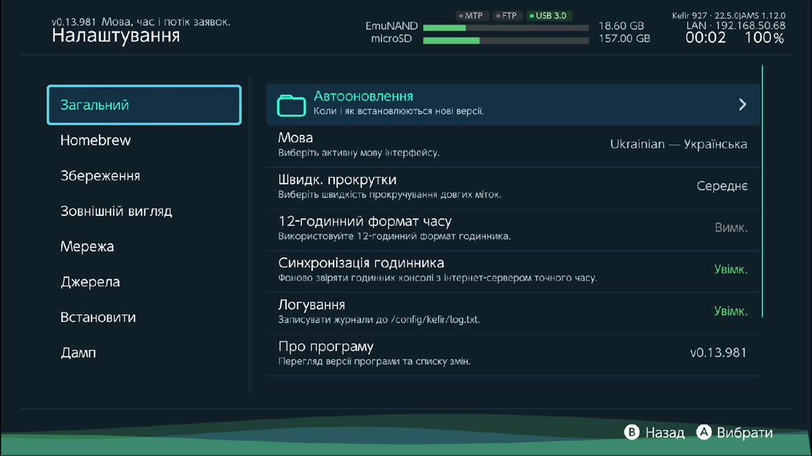The image size is (812, 456).
Task: Click the EmuNAND storage usage bar
Action: coord(506,28)
